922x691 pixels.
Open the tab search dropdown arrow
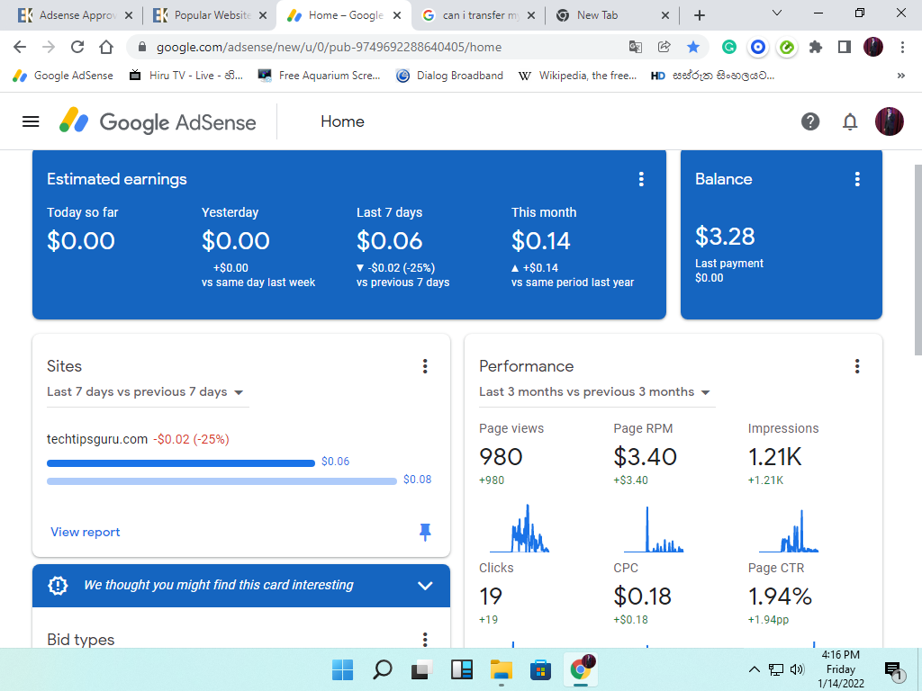777,13
